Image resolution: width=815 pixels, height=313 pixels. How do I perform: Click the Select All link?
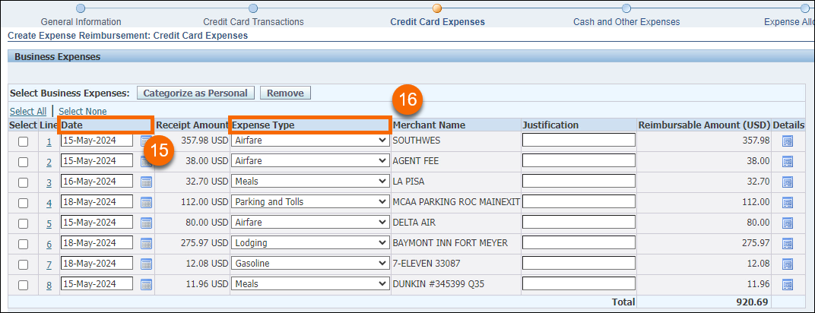(28, 111)
